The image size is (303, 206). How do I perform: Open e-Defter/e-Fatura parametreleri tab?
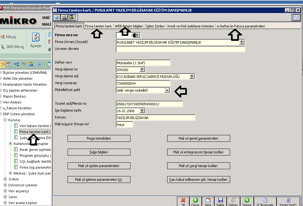241,26
